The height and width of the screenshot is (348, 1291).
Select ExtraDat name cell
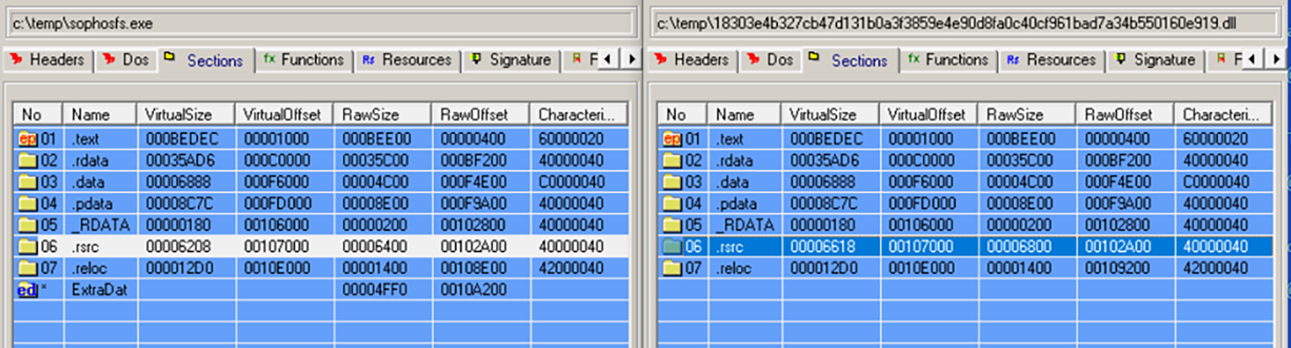tap(99, 289)
